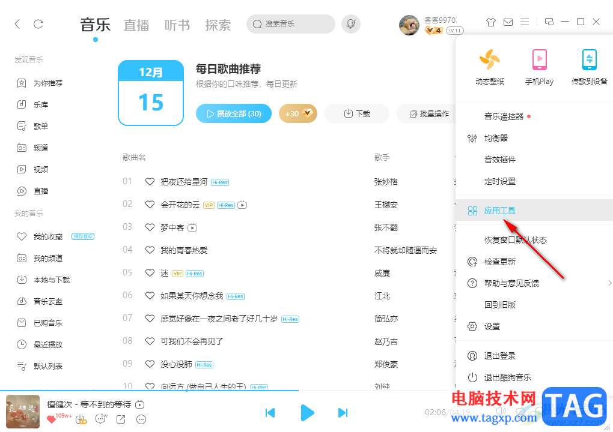Play MV icon beside 等不到的等待

(139, 404)
